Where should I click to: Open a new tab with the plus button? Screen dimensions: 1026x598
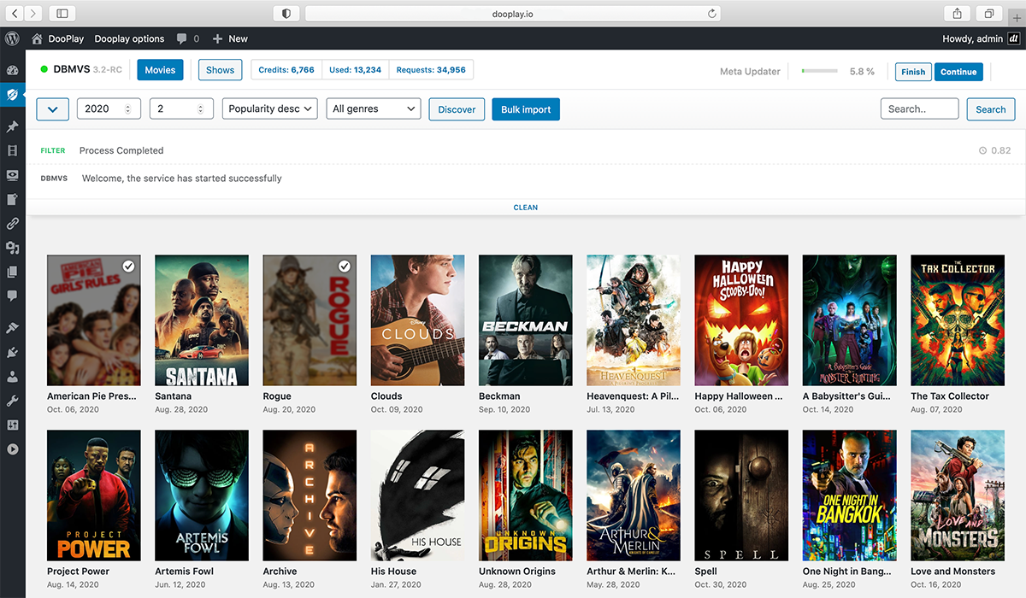click(x=1017, y=17)
